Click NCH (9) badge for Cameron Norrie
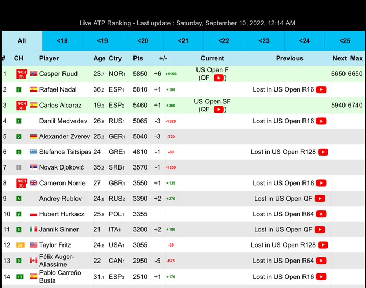The width and height of the screenshot is (366, 288). point(22,183)
